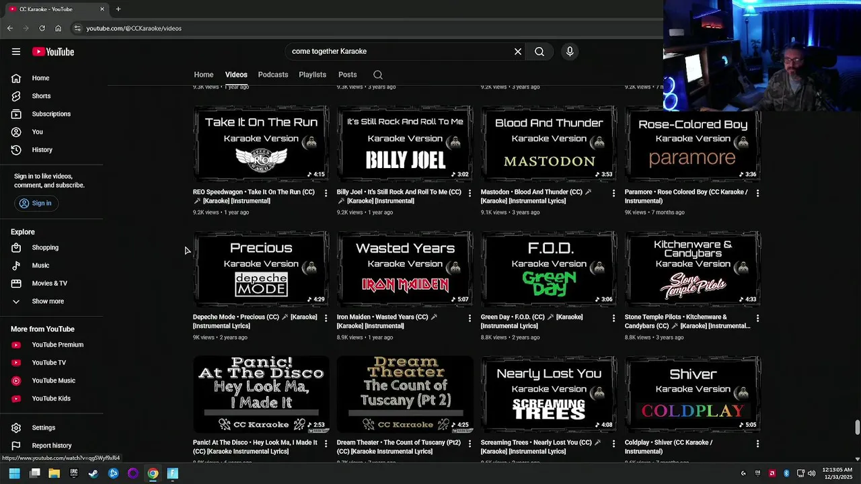Clear the search box with the X icon
Screen dimensions: 861x484
[x=518, y=51]
